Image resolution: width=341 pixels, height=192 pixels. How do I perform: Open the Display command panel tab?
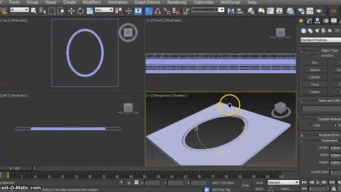pos(334,21)
